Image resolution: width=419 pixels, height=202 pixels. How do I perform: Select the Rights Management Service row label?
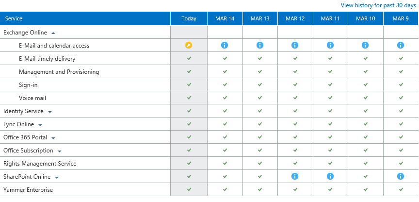point(40,164)
